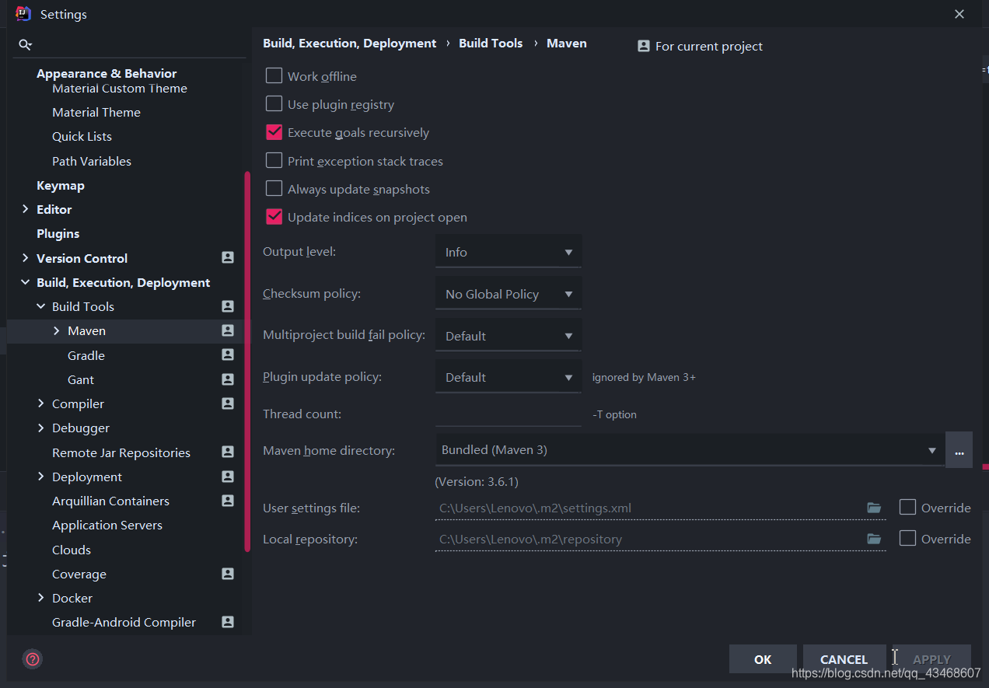Image resolution: width=989 pixels, height=688 pixels.
Task: Click the project-level icon beside Remote Jar Repositories
Action: (x=228, y=452)
